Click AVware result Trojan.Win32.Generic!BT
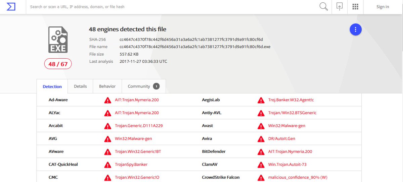Viewport: 403px width, 182px height. [138, 152]
